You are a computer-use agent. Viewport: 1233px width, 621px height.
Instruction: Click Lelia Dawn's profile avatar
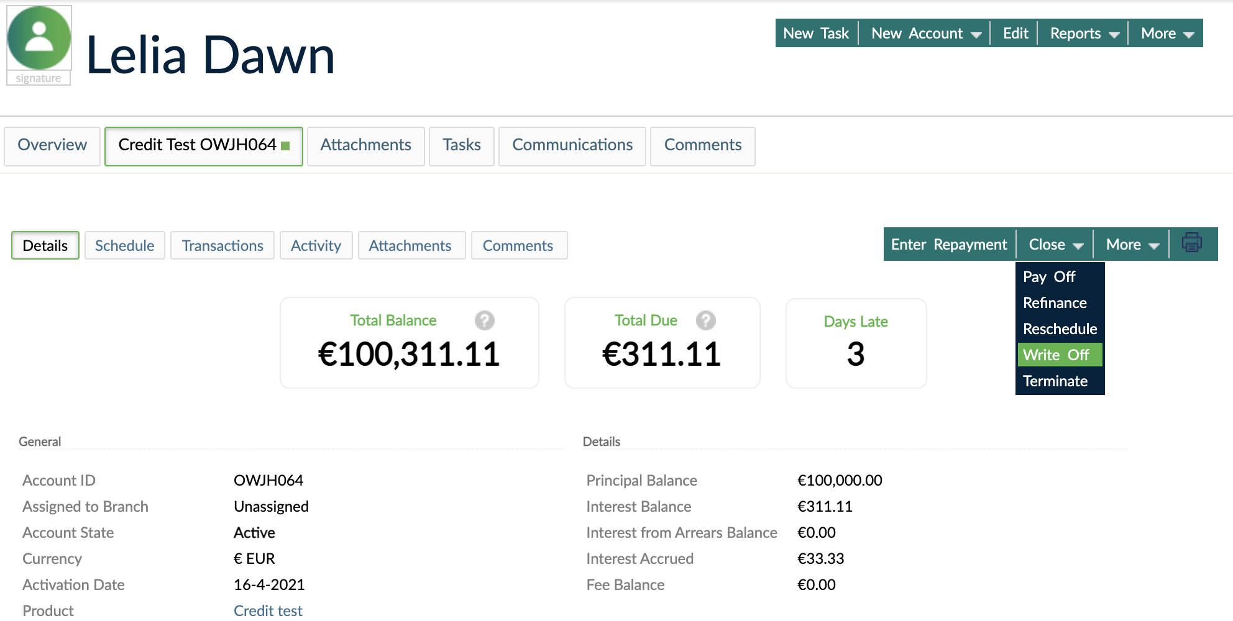(x=39, y=39)
